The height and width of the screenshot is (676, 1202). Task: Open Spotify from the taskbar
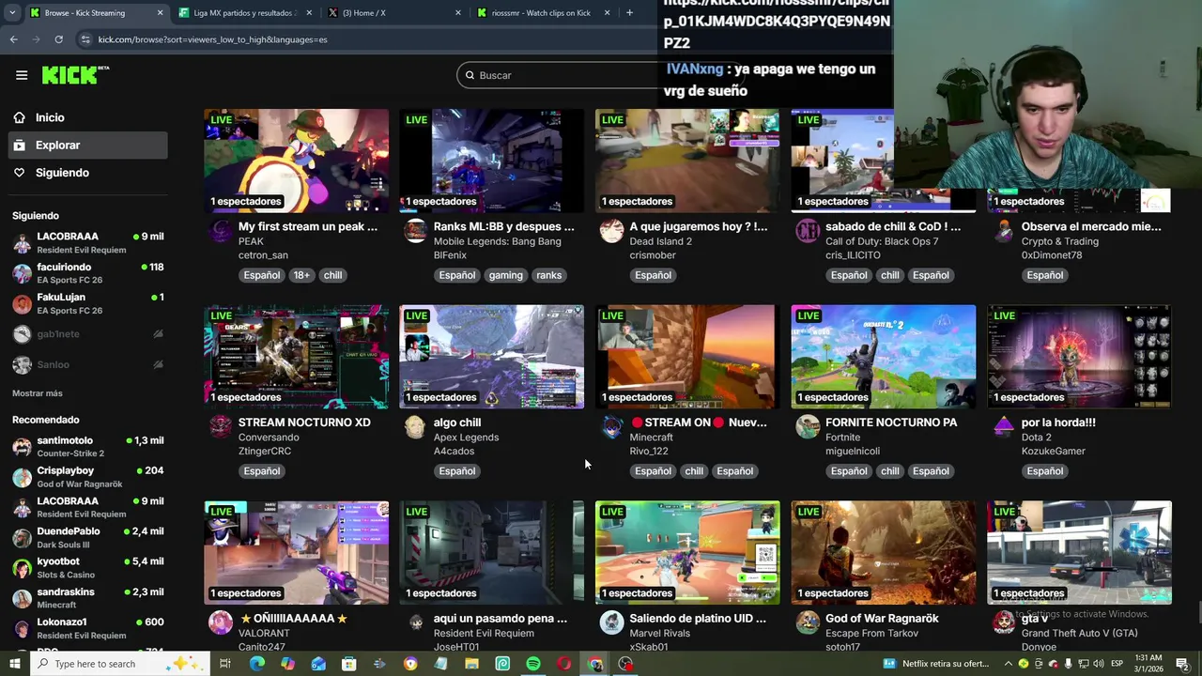(533, 664)
